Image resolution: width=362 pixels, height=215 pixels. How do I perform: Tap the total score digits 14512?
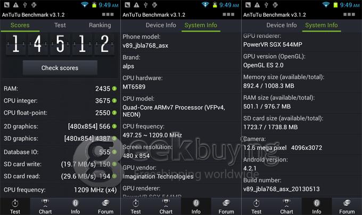coord(60,44)
